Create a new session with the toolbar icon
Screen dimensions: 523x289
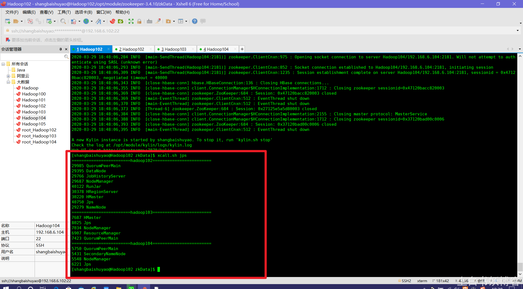click(x=8, y=21)
